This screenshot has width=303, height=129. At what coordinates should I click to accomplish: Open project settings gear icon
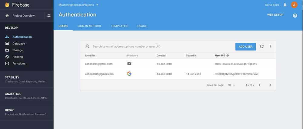[x=49, y=16]
